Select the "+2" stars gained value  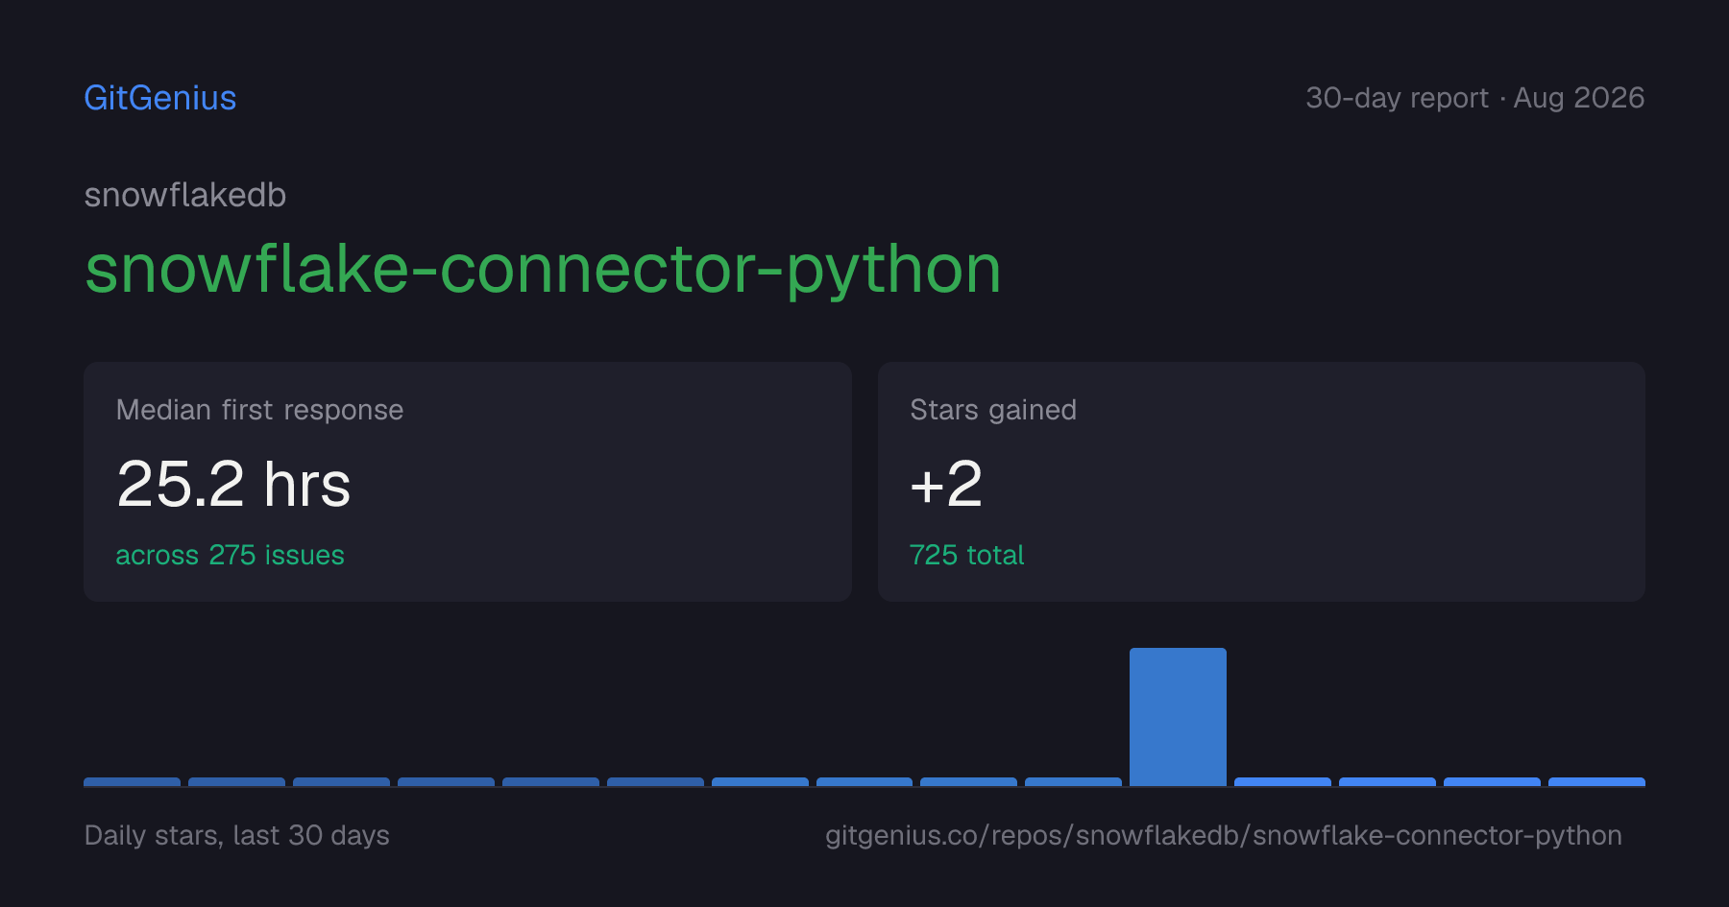[x=946, y=484]
